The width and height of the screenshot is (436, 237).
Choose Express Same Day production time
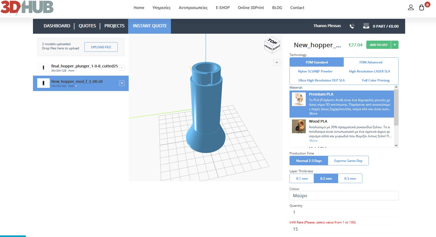coord(348,161)
